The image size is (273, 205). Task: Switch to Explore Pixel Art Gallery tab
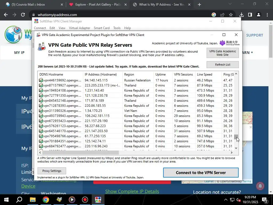[98, 5]
